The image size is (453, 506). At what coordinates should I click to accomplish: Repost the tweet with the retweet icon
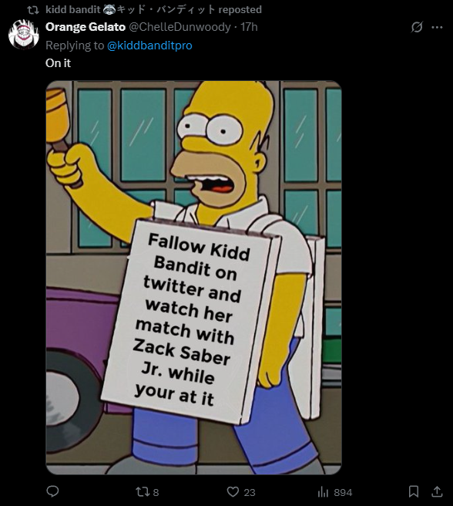point(143,492)
